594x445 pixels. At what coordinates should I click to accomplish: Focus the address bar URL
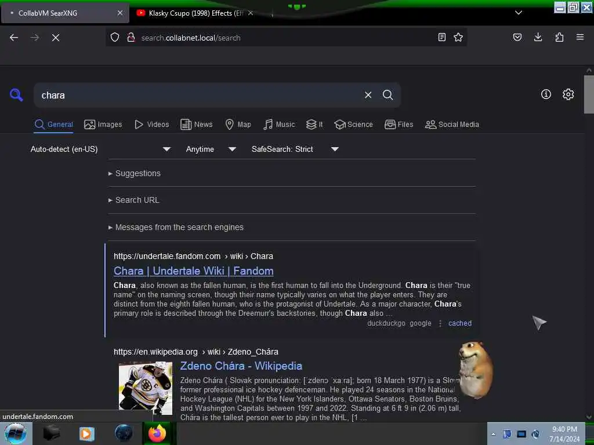tap(286, 38)
